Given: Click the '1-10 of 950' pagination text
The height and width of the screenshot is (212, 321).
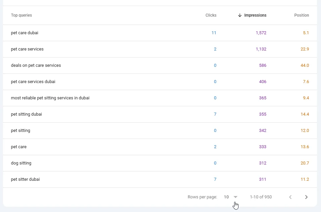Looking at the screenshot, I should (x=261, y=197).
